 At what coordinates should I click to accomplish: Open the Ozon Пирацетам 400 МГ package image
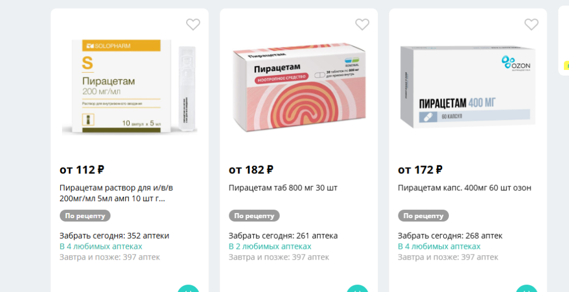tap(468, 86)
